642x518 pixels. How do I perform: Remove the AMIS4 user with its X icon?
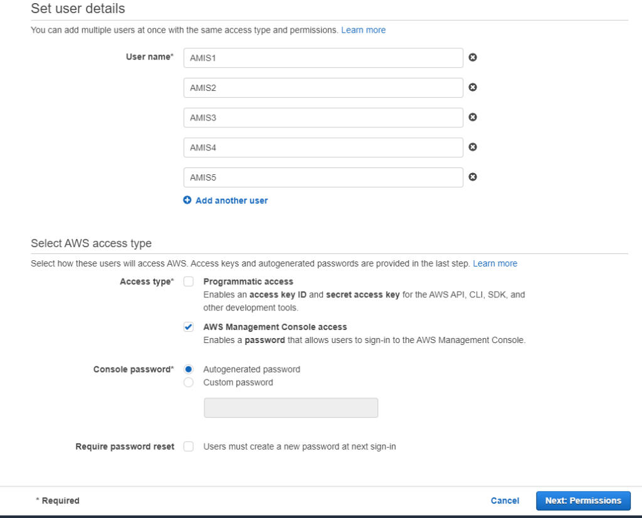(473, 147)
